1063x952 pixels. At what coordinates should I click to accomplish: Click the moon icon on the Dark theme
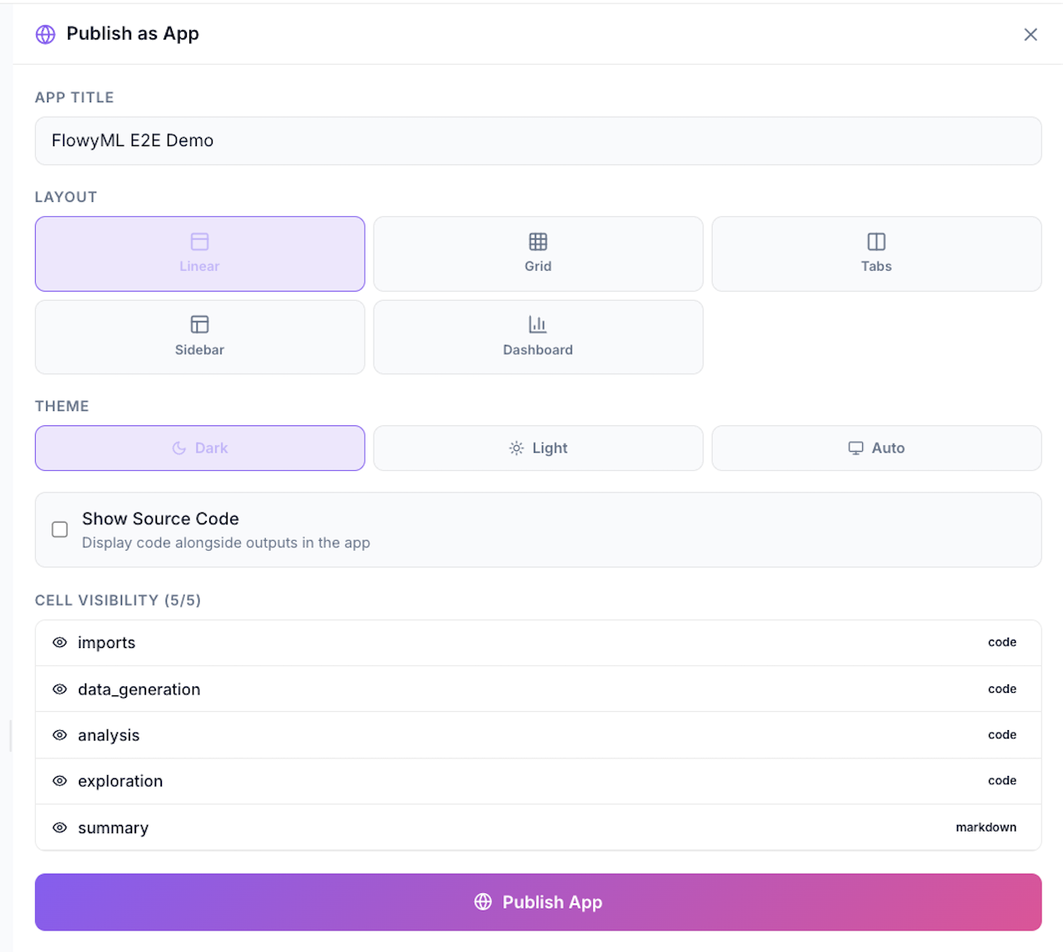point(179,448)
